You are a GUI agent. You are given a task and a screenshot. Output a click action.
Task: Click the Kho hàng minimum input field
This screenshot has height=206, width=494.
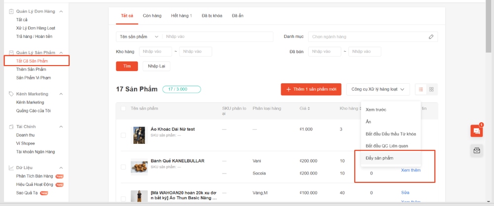click(155, 52)
